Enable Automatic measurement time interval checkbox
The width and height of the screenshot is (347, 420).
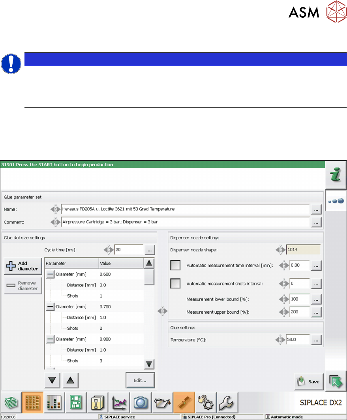(175, 265)
